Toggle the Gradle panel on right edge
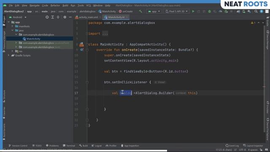The width and height of the screenshot is (270, 152). pyautogui.click(x=267, y=22)
